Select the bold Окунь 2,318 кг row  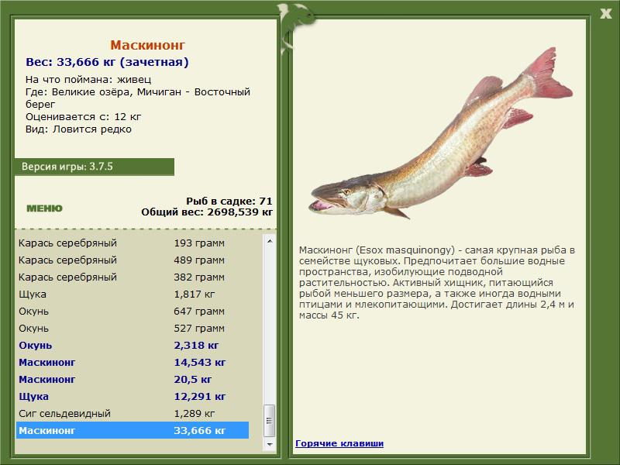pyautogui.click(x=133, y=345)
